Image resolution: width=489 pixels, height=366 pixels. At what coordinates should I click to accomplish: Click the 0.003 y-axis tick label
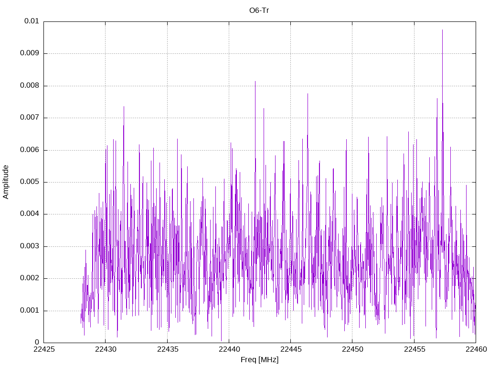[29, 246]
